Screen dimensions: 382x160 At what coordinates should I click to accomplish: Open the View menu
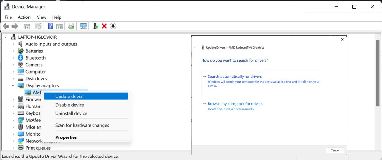pyautogui.click(x=41, y=17)
